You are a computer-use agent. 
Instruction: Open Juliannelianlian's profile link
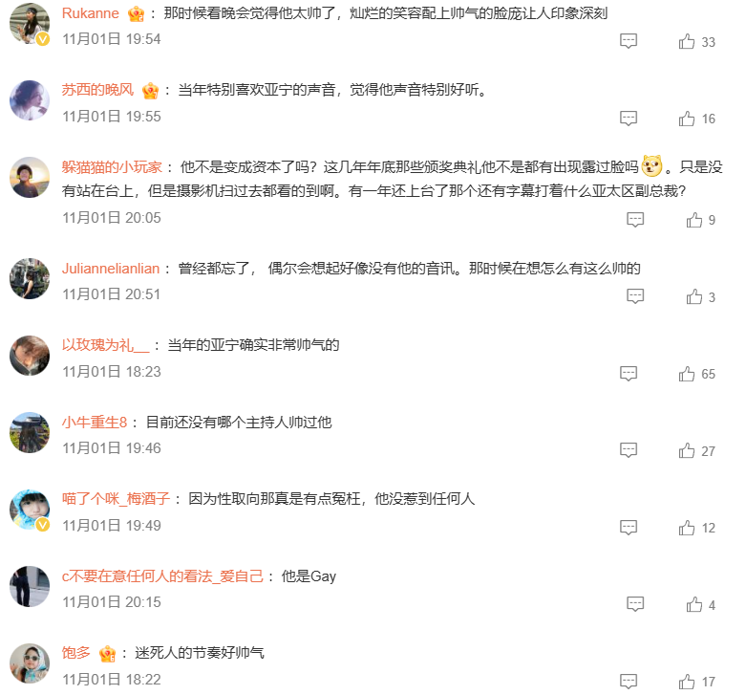[111, 269]
